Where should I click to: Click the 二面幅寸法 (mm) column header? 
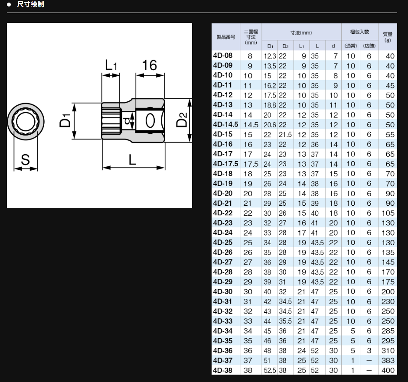[x=251, y=37]
